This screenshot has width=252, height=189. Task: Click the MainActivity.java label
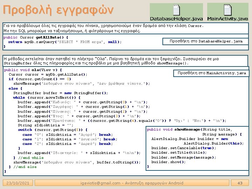tap(227, 19)
